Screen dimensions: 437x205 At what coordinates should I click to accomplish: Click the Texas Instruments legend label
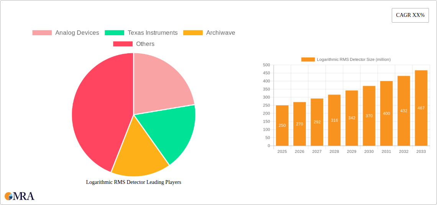click(153, 33)
